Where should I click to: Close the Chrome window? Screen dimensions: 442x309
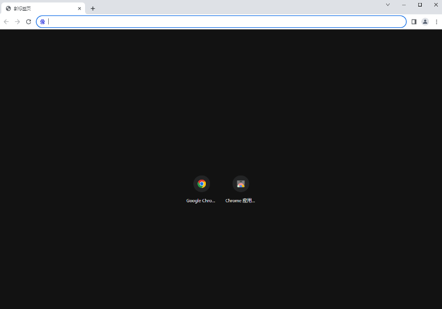(436, 5)
